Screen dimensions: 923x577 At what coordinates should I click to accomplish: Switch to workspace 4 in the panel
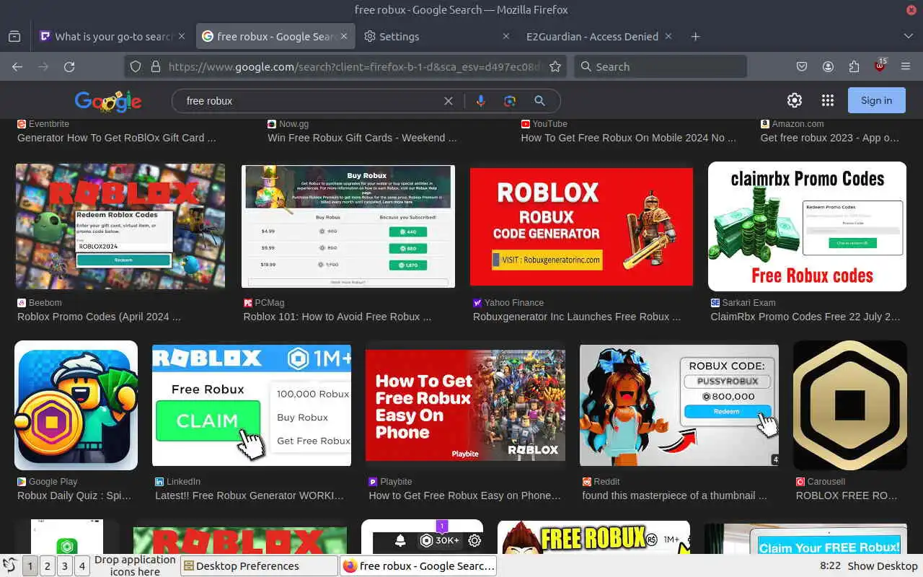[81, 566]
